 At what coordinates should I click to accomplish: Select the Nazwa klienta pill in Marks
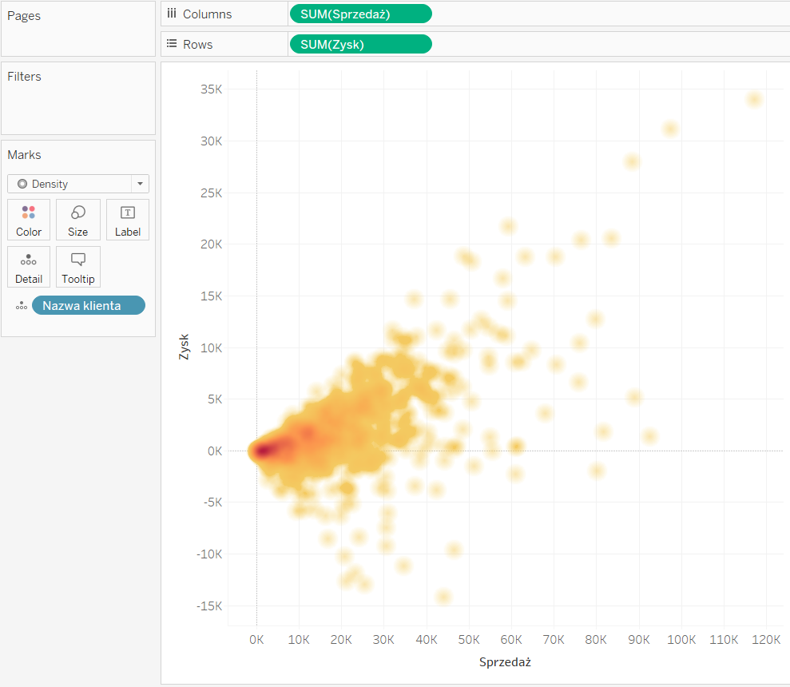pos(89,305)
